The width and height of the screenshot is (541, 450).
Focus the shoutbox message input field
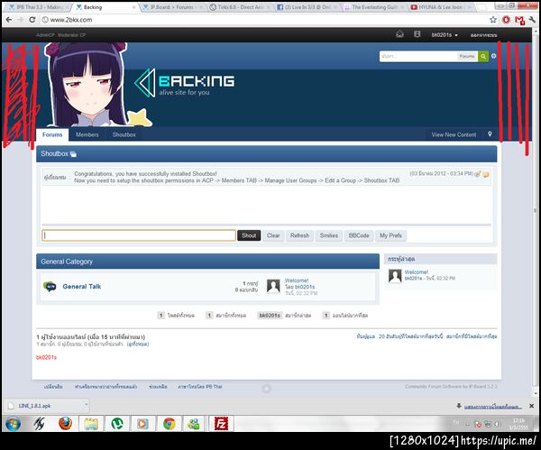point(139,235)
